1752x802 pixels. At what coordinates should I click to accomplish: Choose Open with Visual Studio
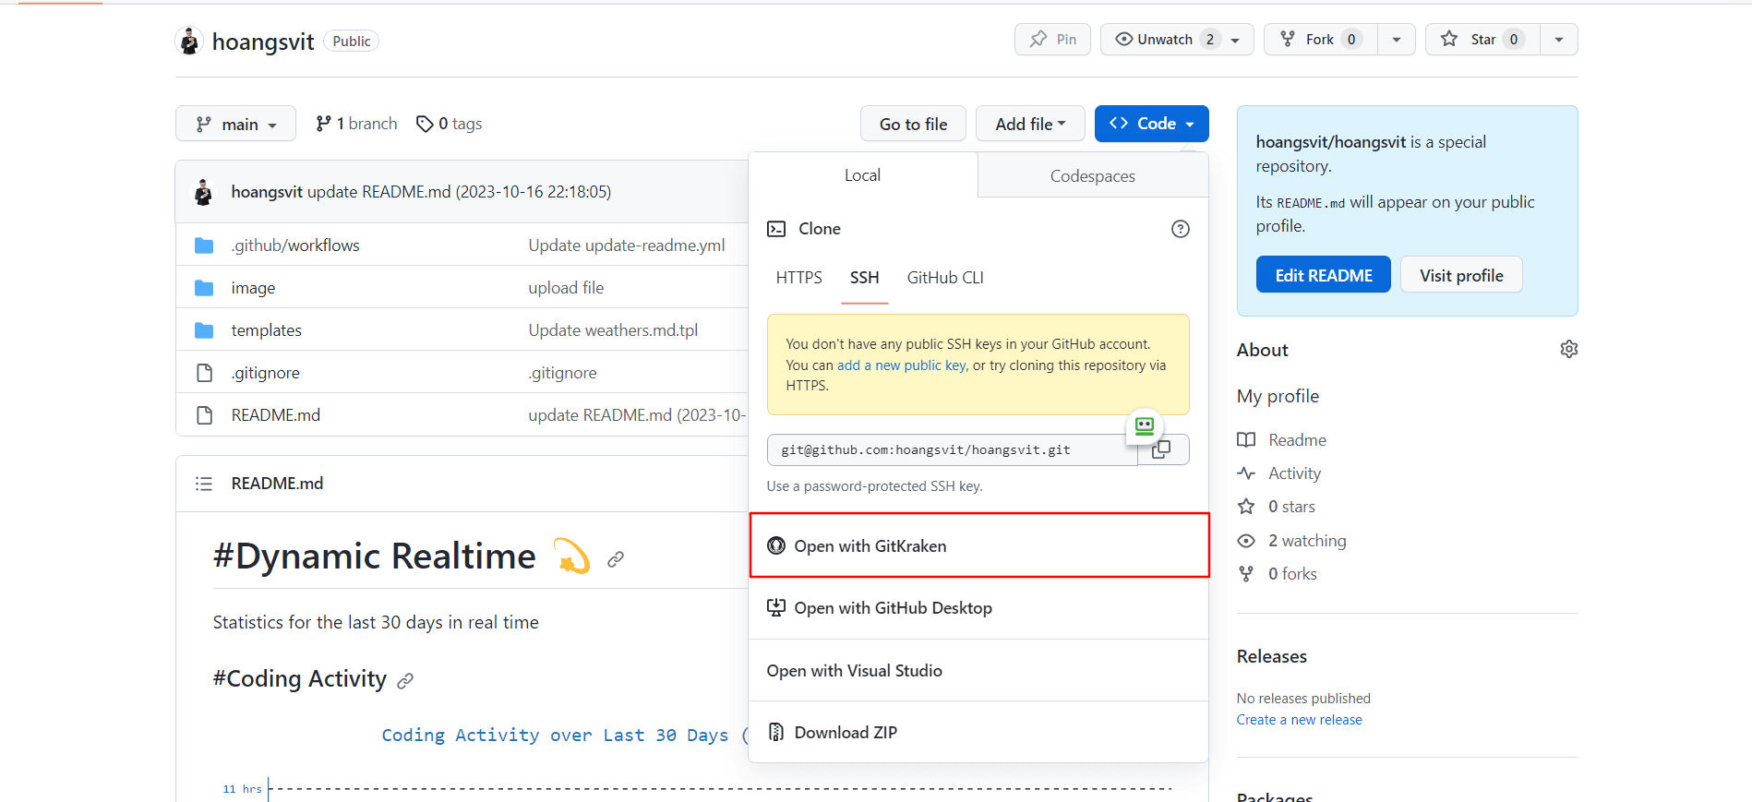click(x=978, y=671)
